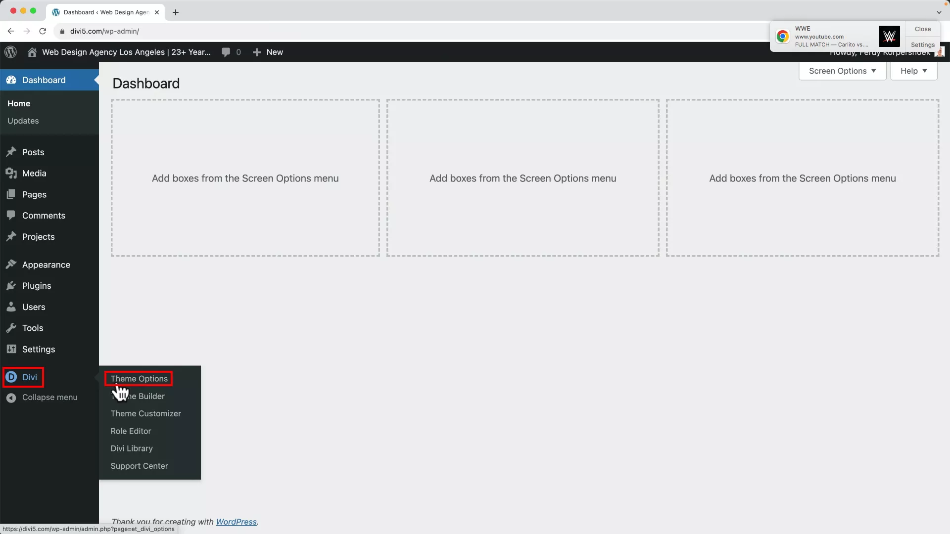The image size is (950, 534).
Task: Click the Collapse menu arrow icon
Action: [x=11, y=398]
